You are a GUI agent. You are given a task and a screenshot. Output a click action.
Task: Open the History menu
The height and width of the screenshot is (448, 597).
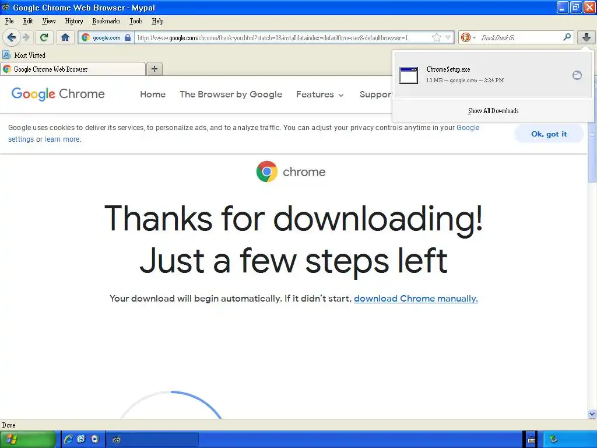(x=74, y=21)
